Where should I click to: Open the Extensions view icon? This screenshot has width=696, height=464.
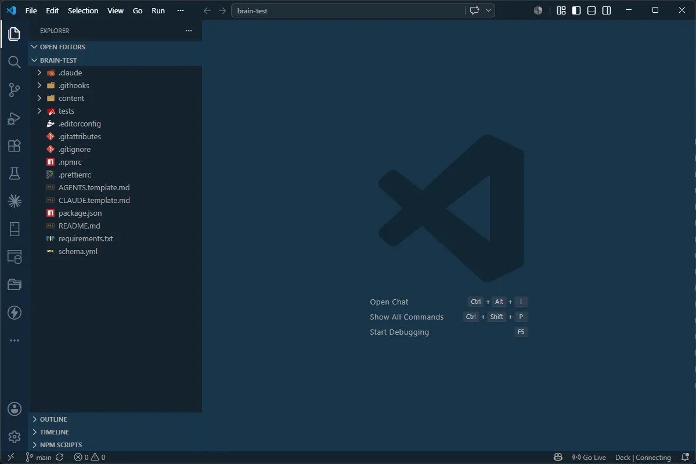tap(14, 146)
